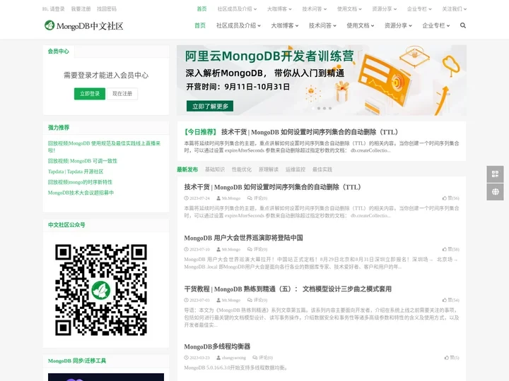
Task: Click author Mr.Mongo dated 2023-07-03
Action: (228, 300)
